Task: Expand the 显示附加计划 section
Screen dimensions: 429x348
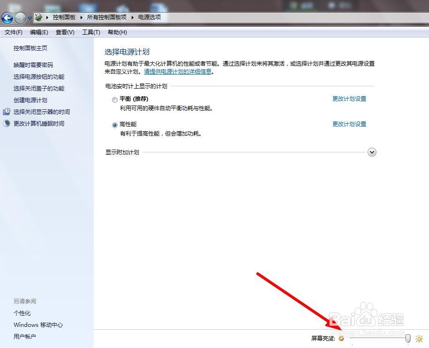Action: pyautogui.click(x=372, y=152)
